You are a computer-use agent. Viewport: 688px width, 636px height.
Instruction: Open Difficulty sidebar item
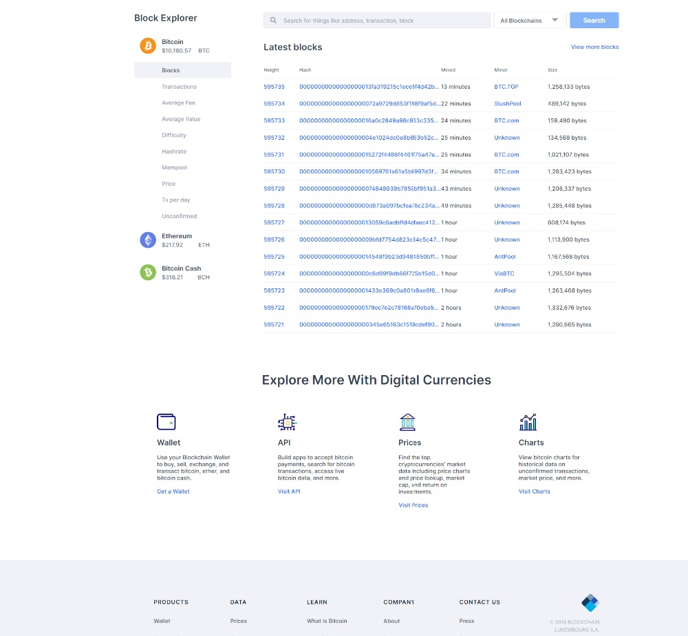click(174, 135)
